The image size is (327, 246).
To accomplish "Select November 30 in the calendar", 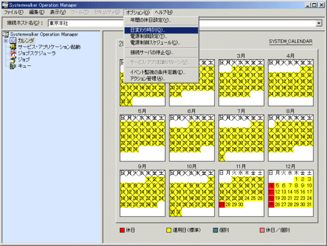I will [241, 205].
